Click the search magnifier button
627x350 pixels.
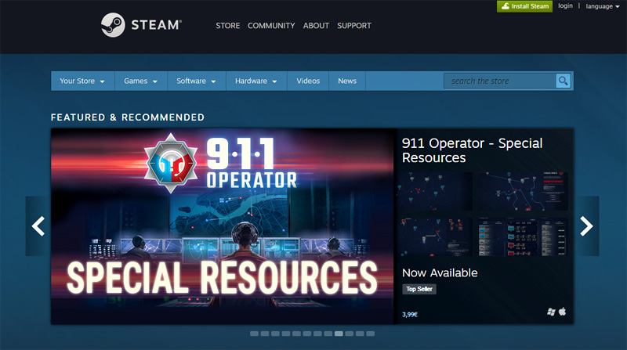pyautogui.click(x=563, y=81)
